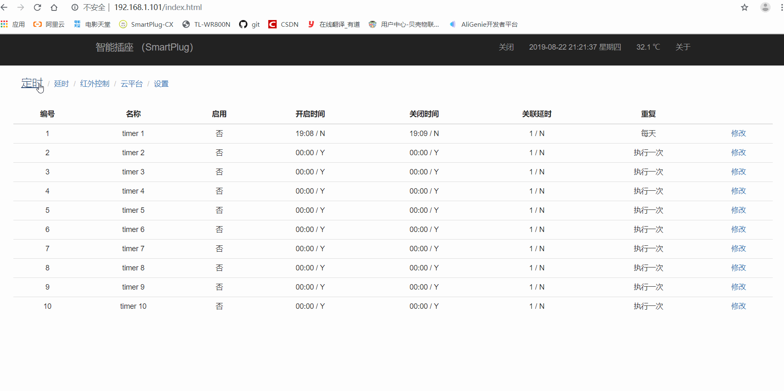Click the address bar URL field
Viewport: 784px width, 391px height.
click(x=158, y=8)
